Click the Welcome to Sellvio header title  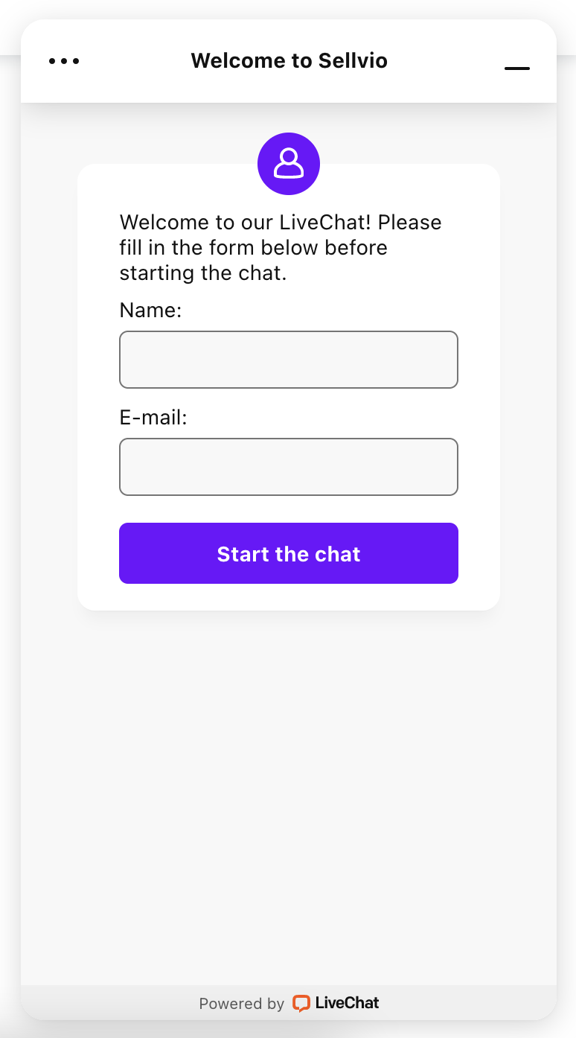point(289,60)
